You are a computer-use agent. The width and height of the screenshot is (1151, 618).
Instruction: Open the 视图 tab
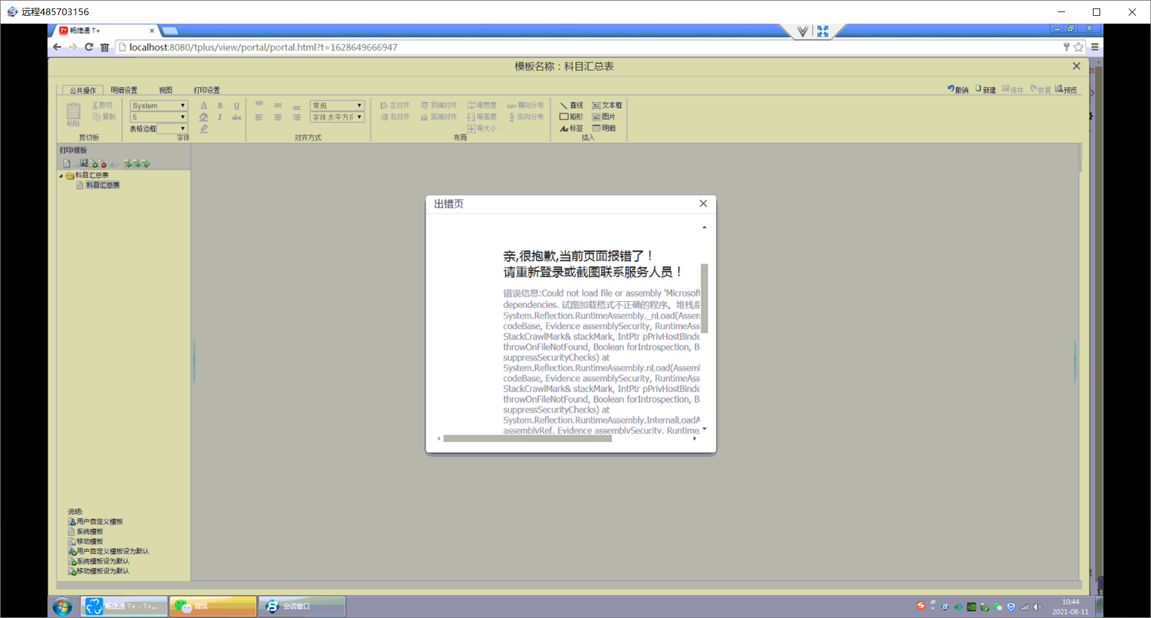click(x=165, y=90)
